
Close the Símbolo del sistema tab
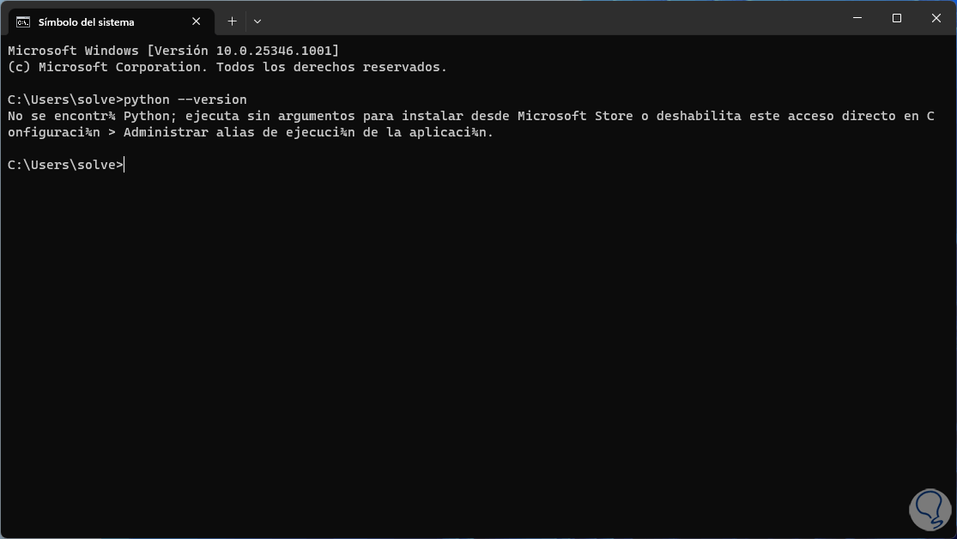pos(197,21)
